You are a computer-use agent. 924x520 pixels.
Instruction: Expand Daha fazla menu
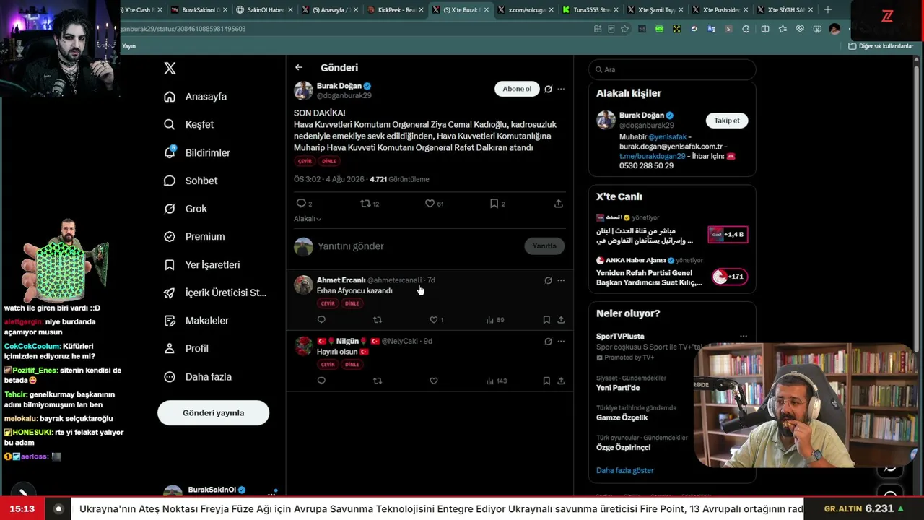[197, 376]
